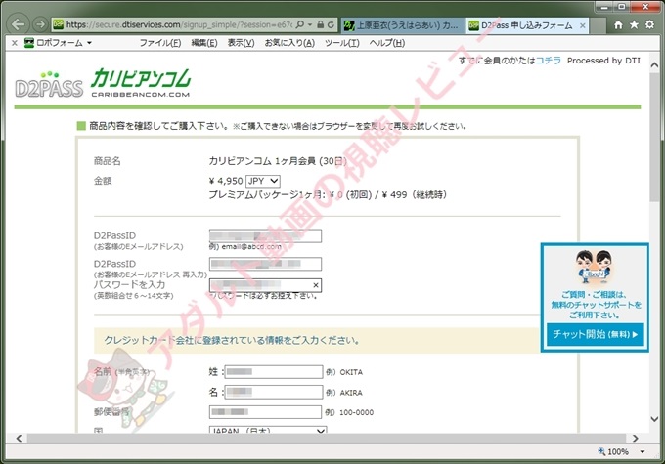This screenshot has width=665, height=464.
Task: Open the ツール(T) menu
Action: [342, 43]
